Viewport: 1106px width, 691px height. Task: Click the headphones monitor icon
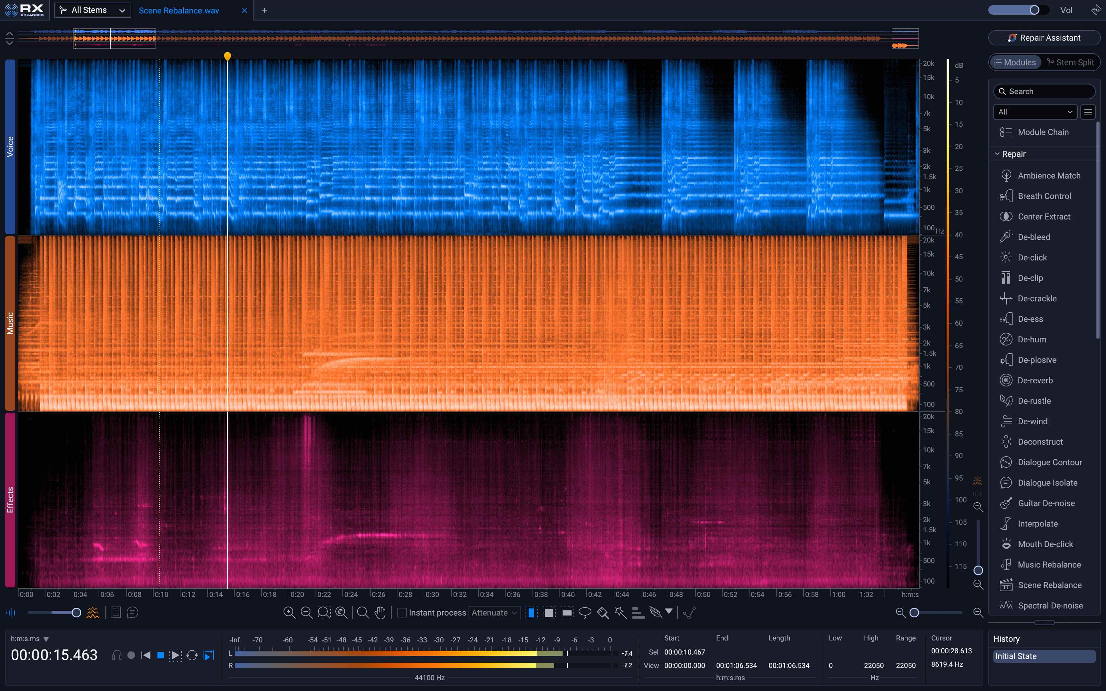[x=117, y=655]
